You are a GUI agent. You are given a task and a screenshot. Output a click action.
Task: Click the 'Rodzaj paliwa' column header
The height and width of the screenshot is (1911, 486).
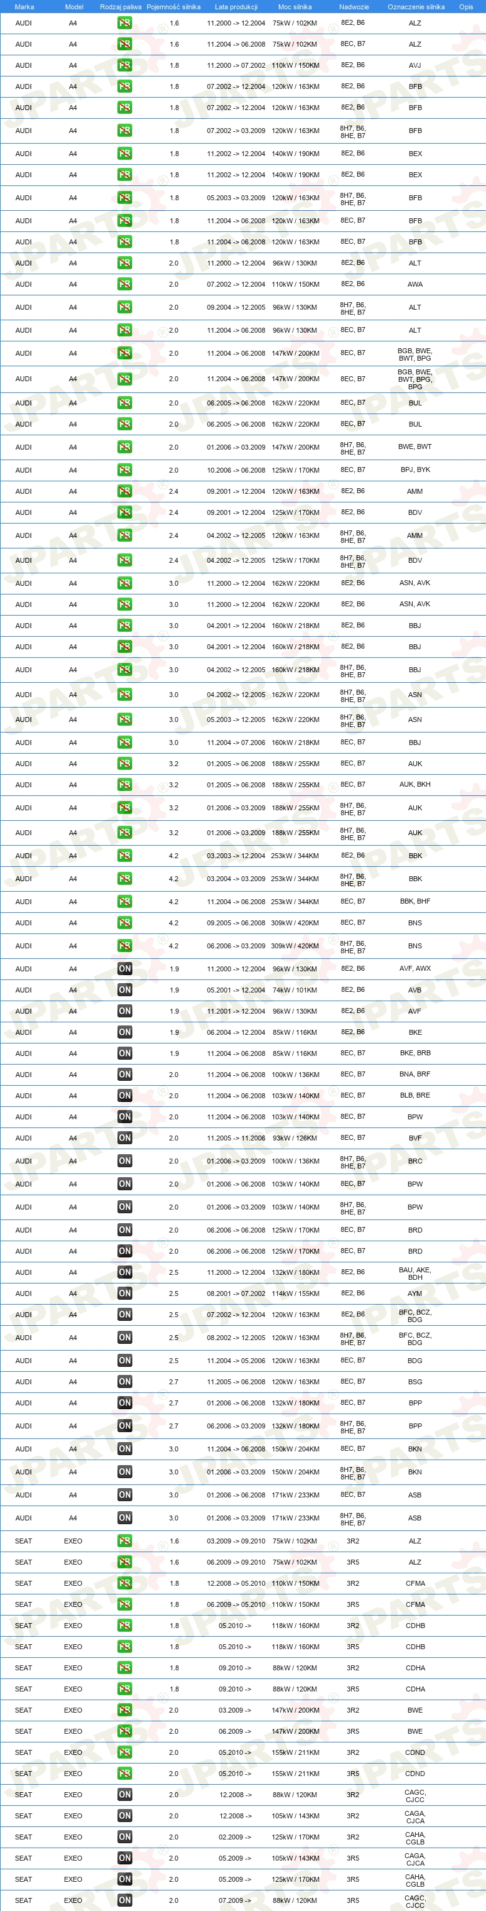(x=121, y=7)
